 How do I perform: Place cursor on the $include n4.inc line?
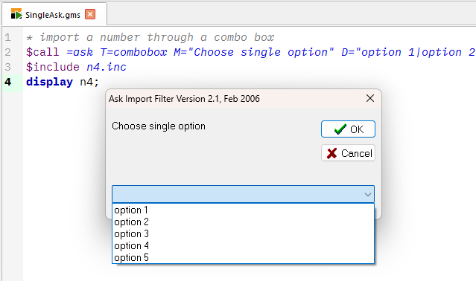point(76,67)
